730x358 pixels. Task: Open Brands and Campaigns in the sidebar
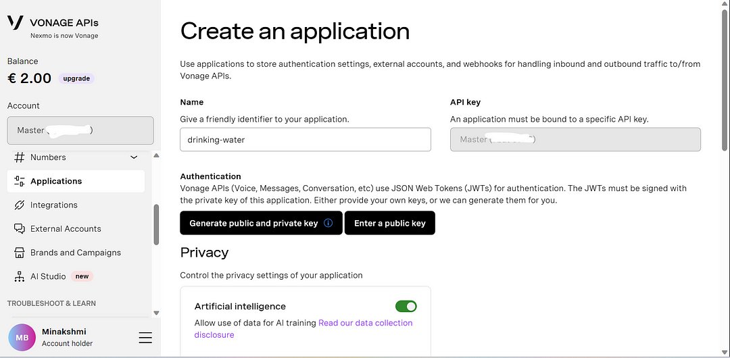76,253
